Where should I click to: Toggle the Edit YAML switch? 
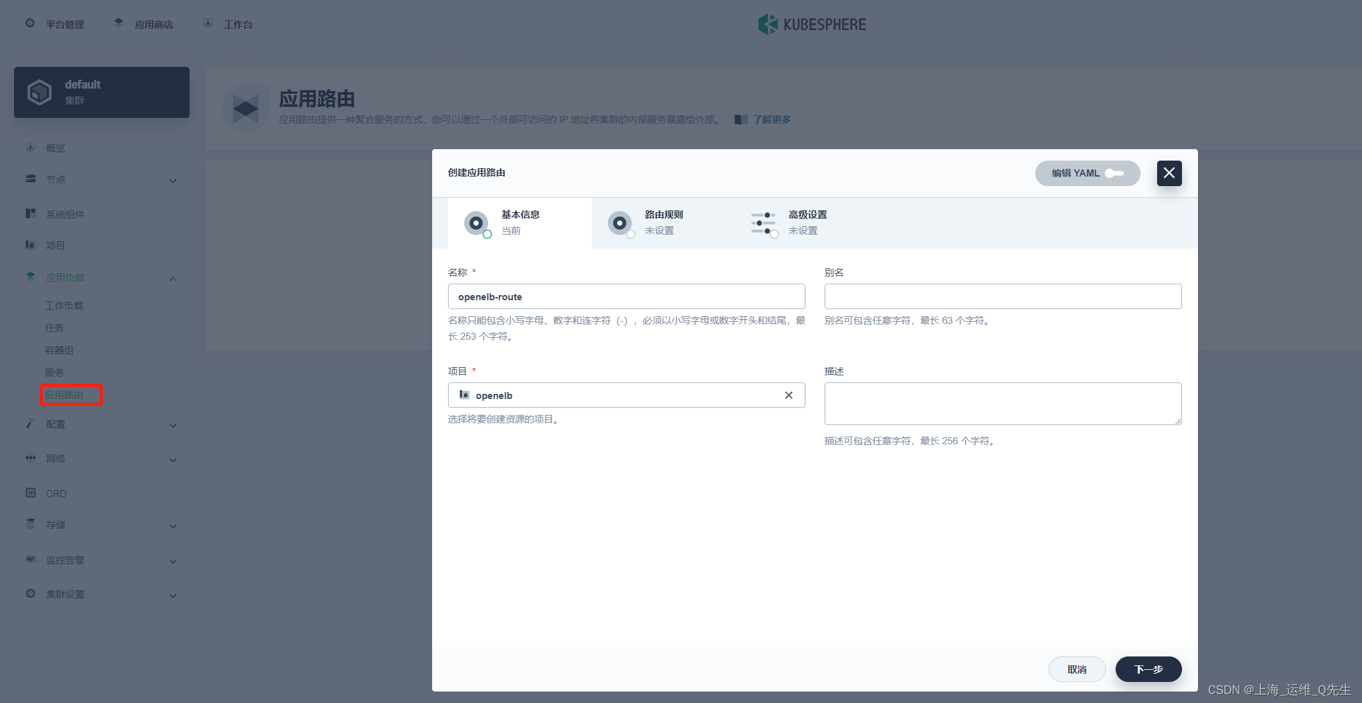1115,173
